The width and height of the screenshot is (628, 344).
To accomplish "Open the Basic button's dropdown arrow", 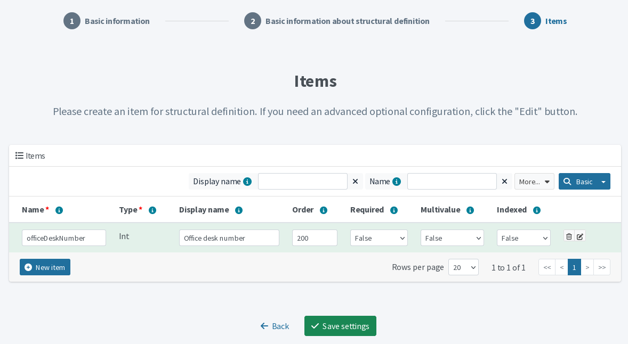I will click(x=603, y=181).
